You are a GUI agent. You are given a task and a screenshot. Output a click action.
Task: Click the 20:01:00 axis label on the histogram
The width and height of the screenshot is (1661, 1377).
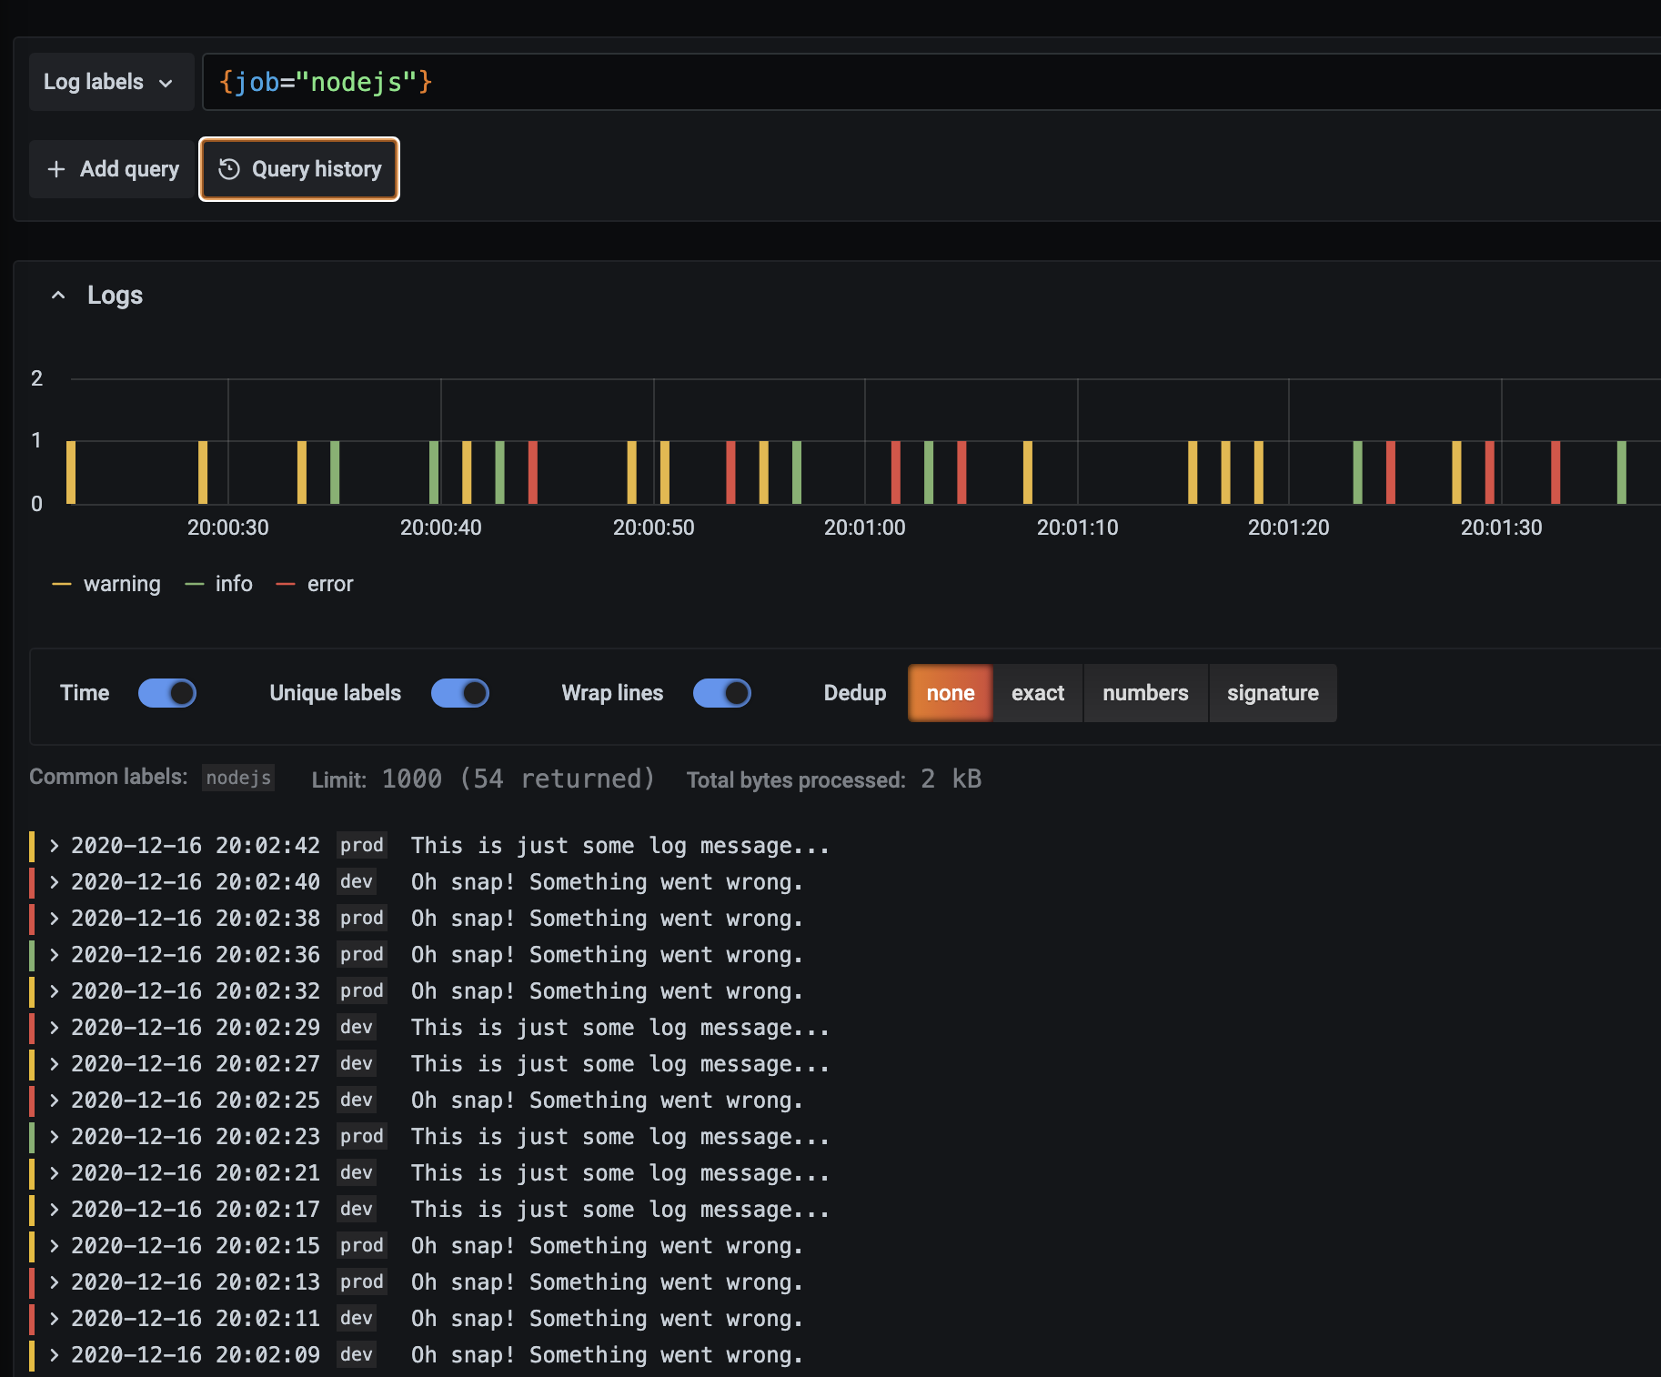pos(865,528)
